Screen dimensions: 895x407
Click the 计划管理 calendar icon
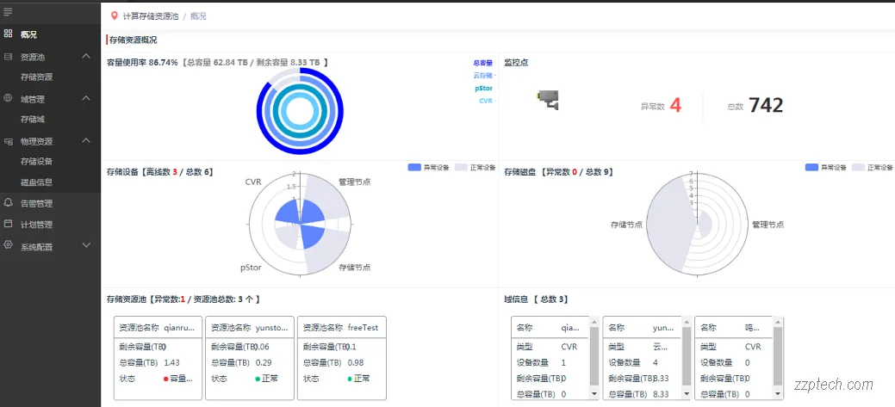[8, 224]
